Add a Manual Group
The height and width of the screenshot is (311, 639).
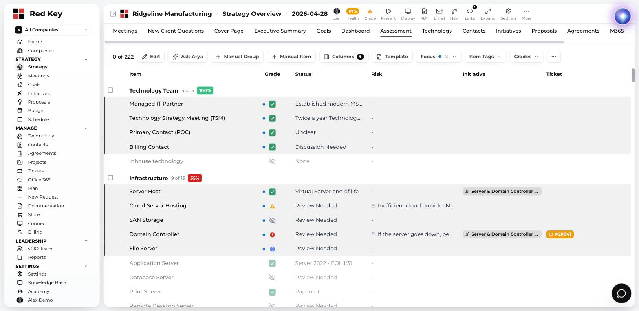pyautogui.click(x=237, y=57)
